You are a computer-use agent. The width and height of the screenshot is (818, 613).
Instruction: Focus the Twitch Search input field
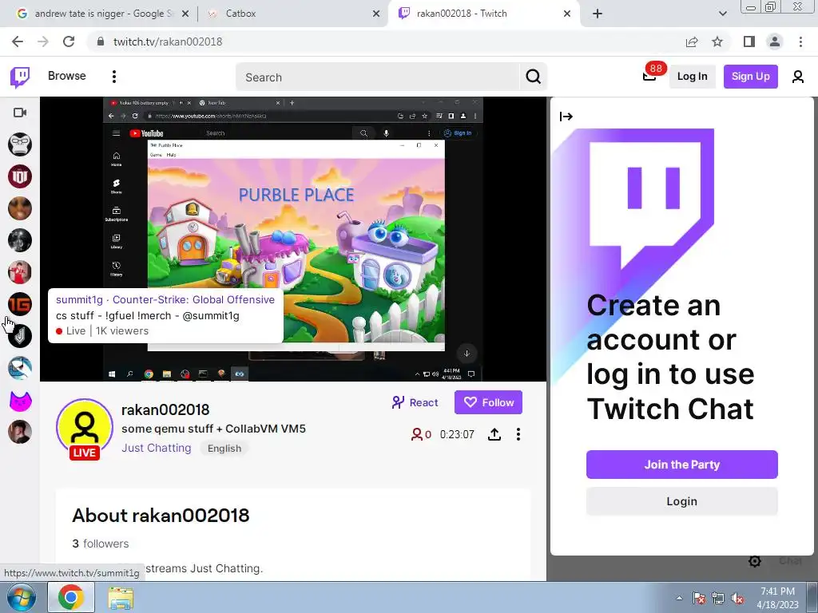[x=378, y=77]
